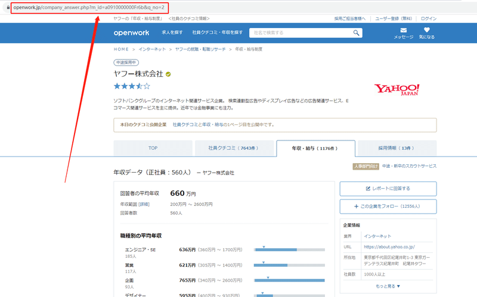Screen dimensions: 477x297
Task: Click 営業 salary range bar
Action: [x=289, y=265]
